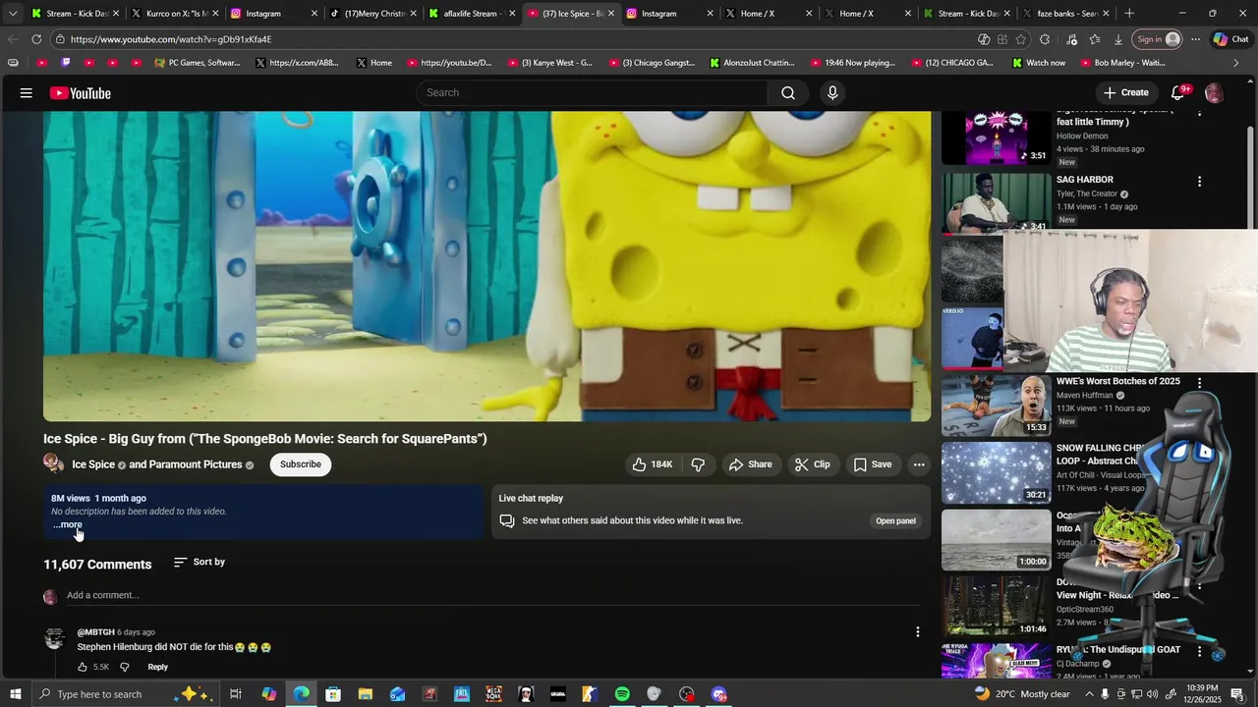Open the Windows Start menu
Viewport: 1258px width, 707px height.
click(x=15, y=694)
